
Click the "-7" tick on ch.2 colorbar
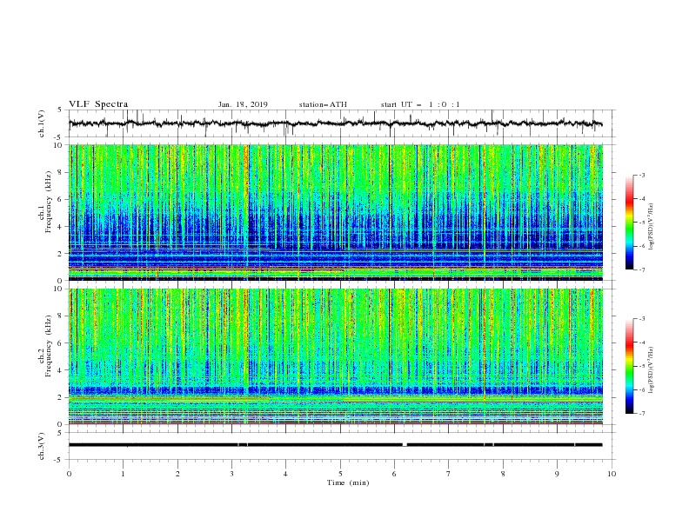coord(641,413)
